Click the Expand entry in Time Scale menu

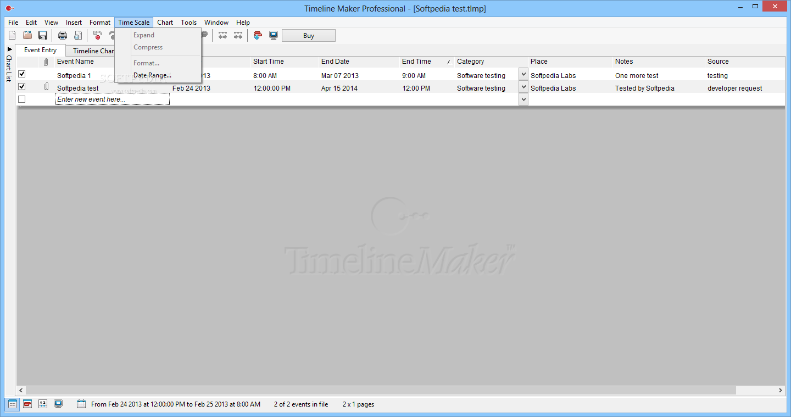158,35
